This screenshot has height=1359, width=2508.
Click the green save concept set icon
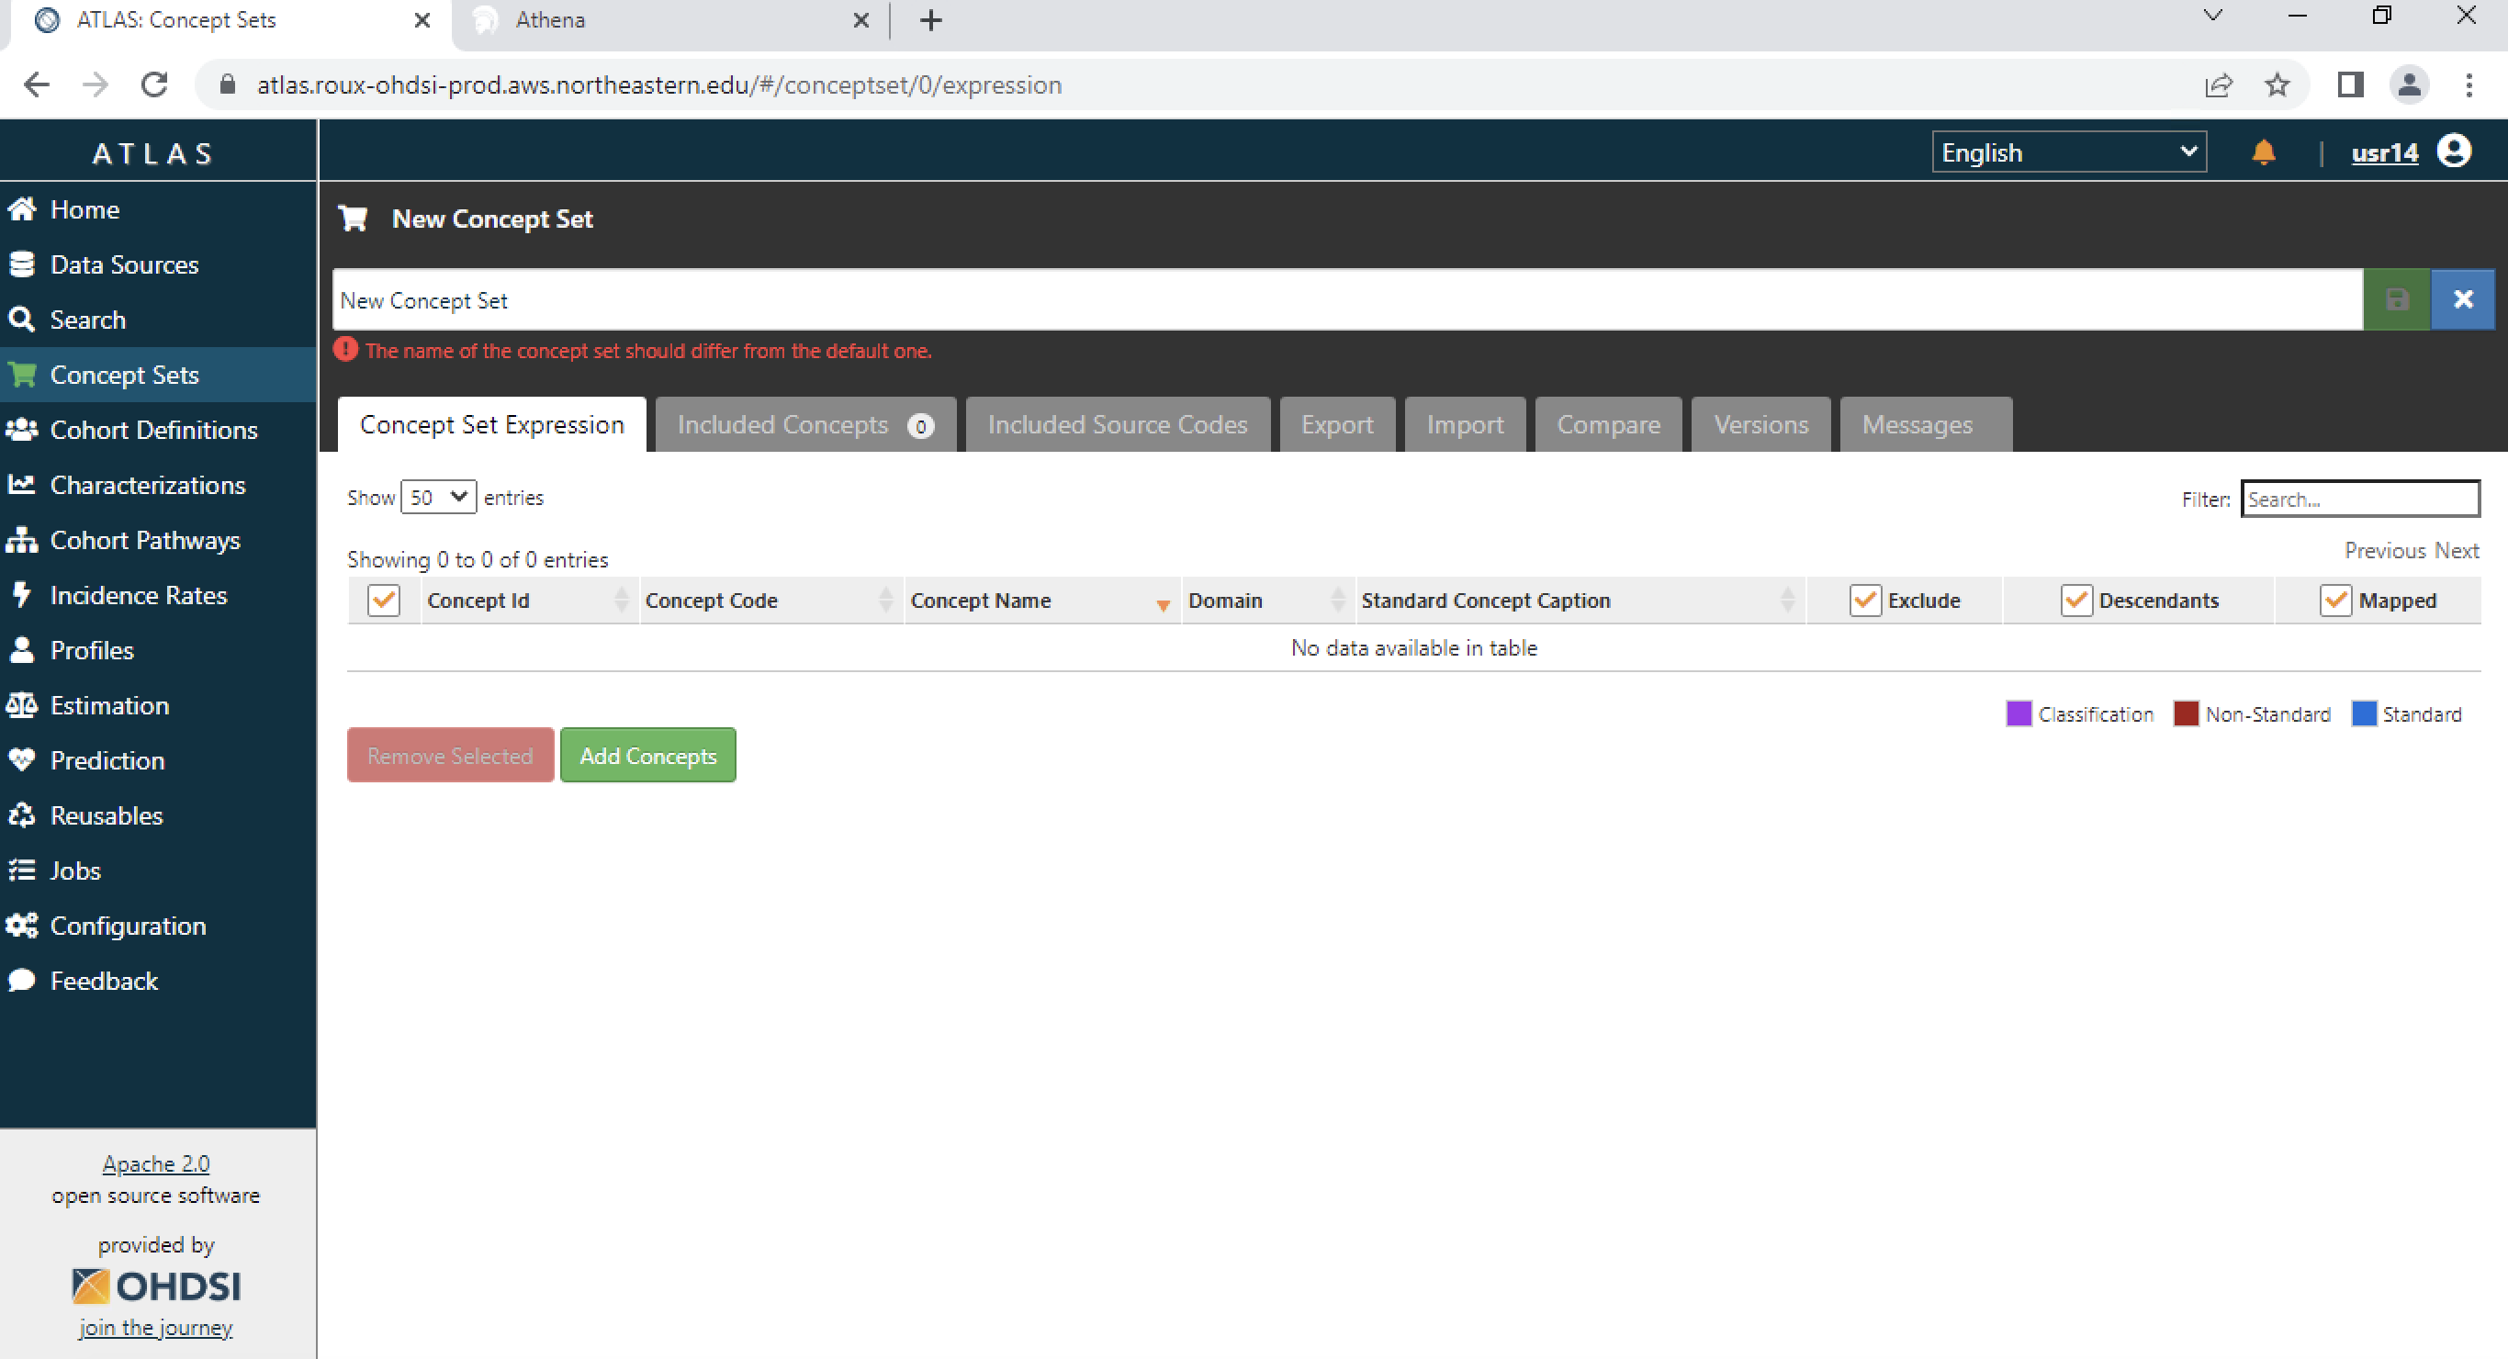(2396, 300)
